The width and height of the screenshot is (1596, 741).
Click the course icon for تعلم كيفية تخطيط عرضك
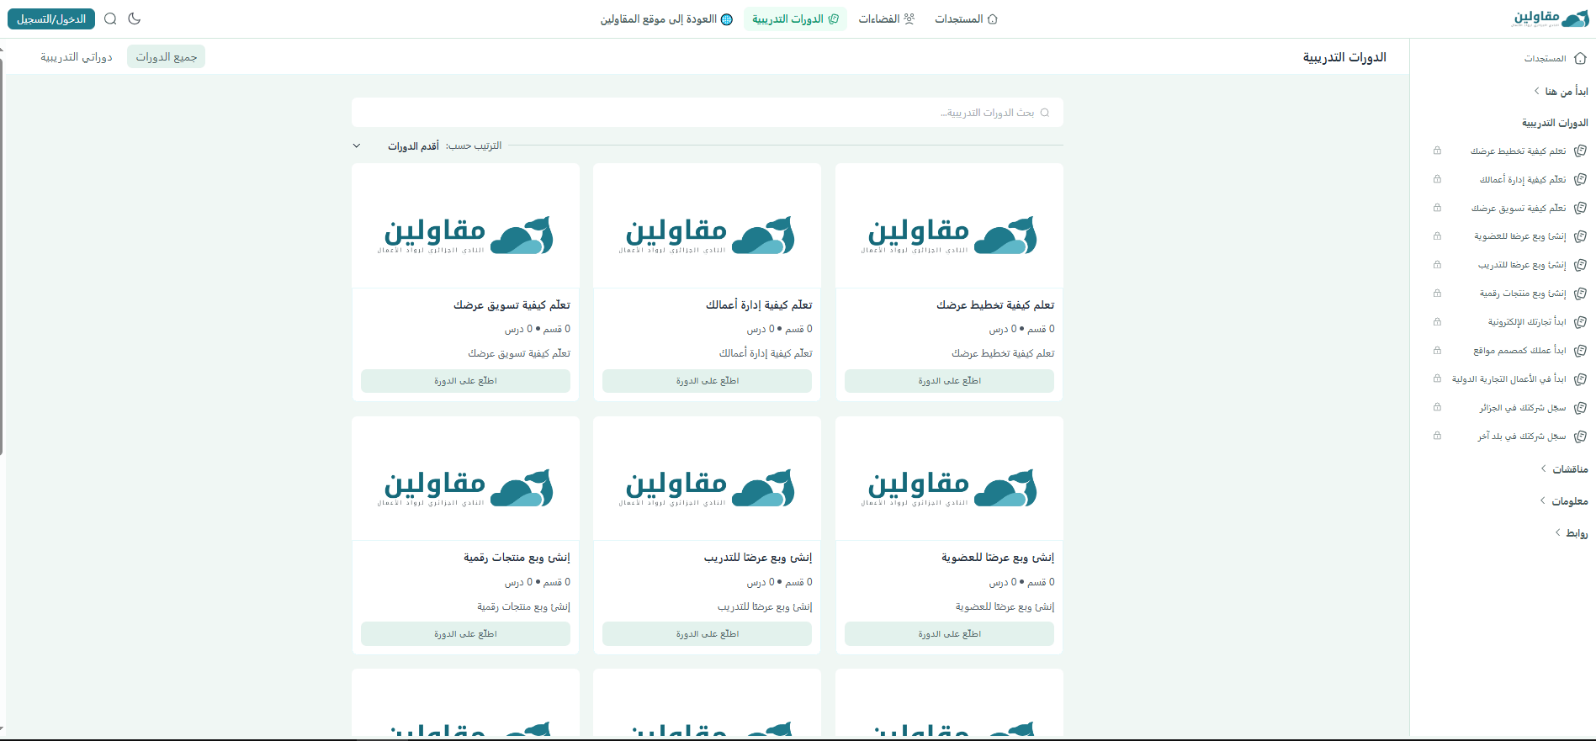point(1580,151)
